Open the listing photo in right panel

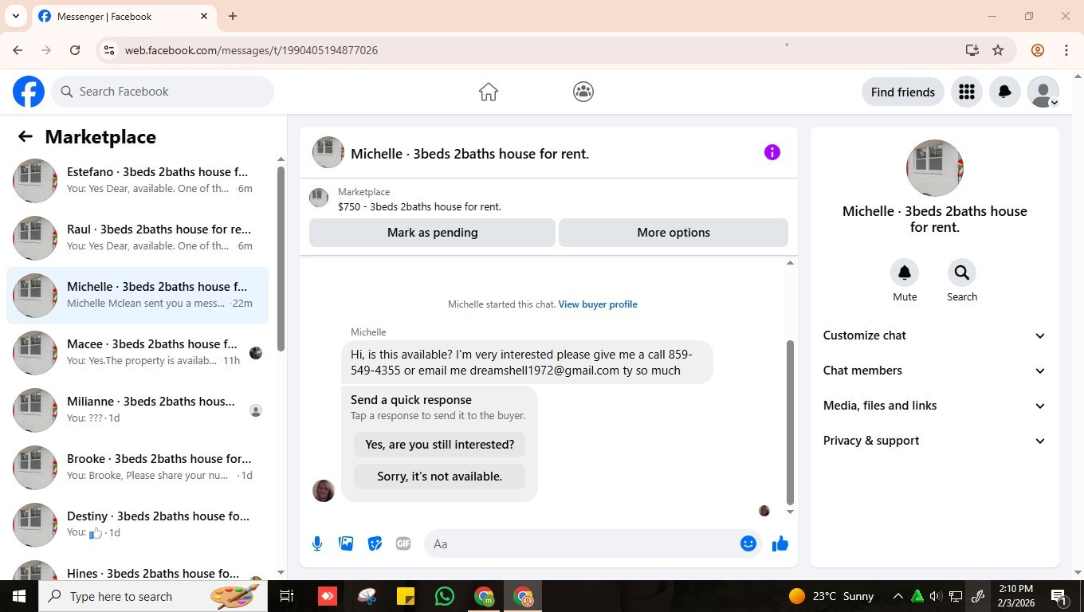935,168
